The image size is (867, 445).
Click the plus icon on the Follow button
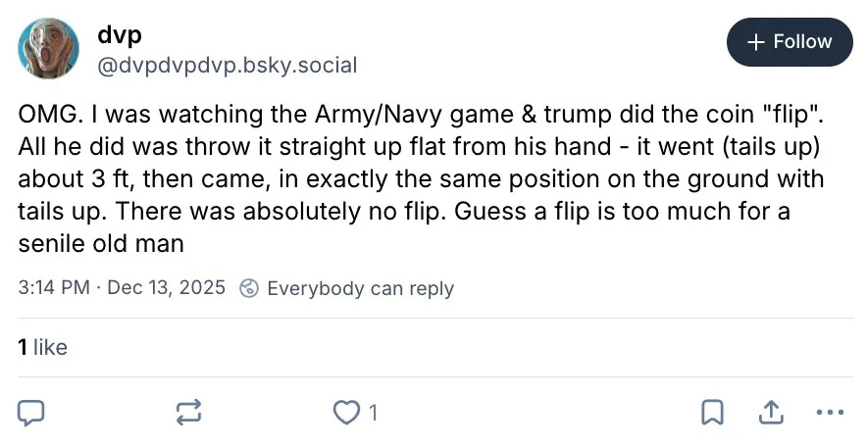[x=755, y=42]
